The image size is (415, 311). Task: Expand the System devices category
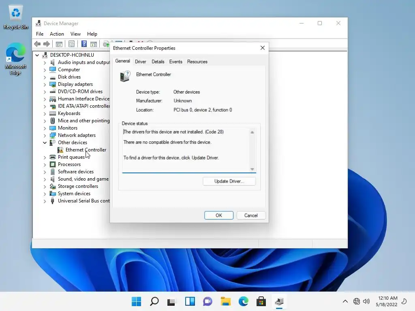(45, 194)
